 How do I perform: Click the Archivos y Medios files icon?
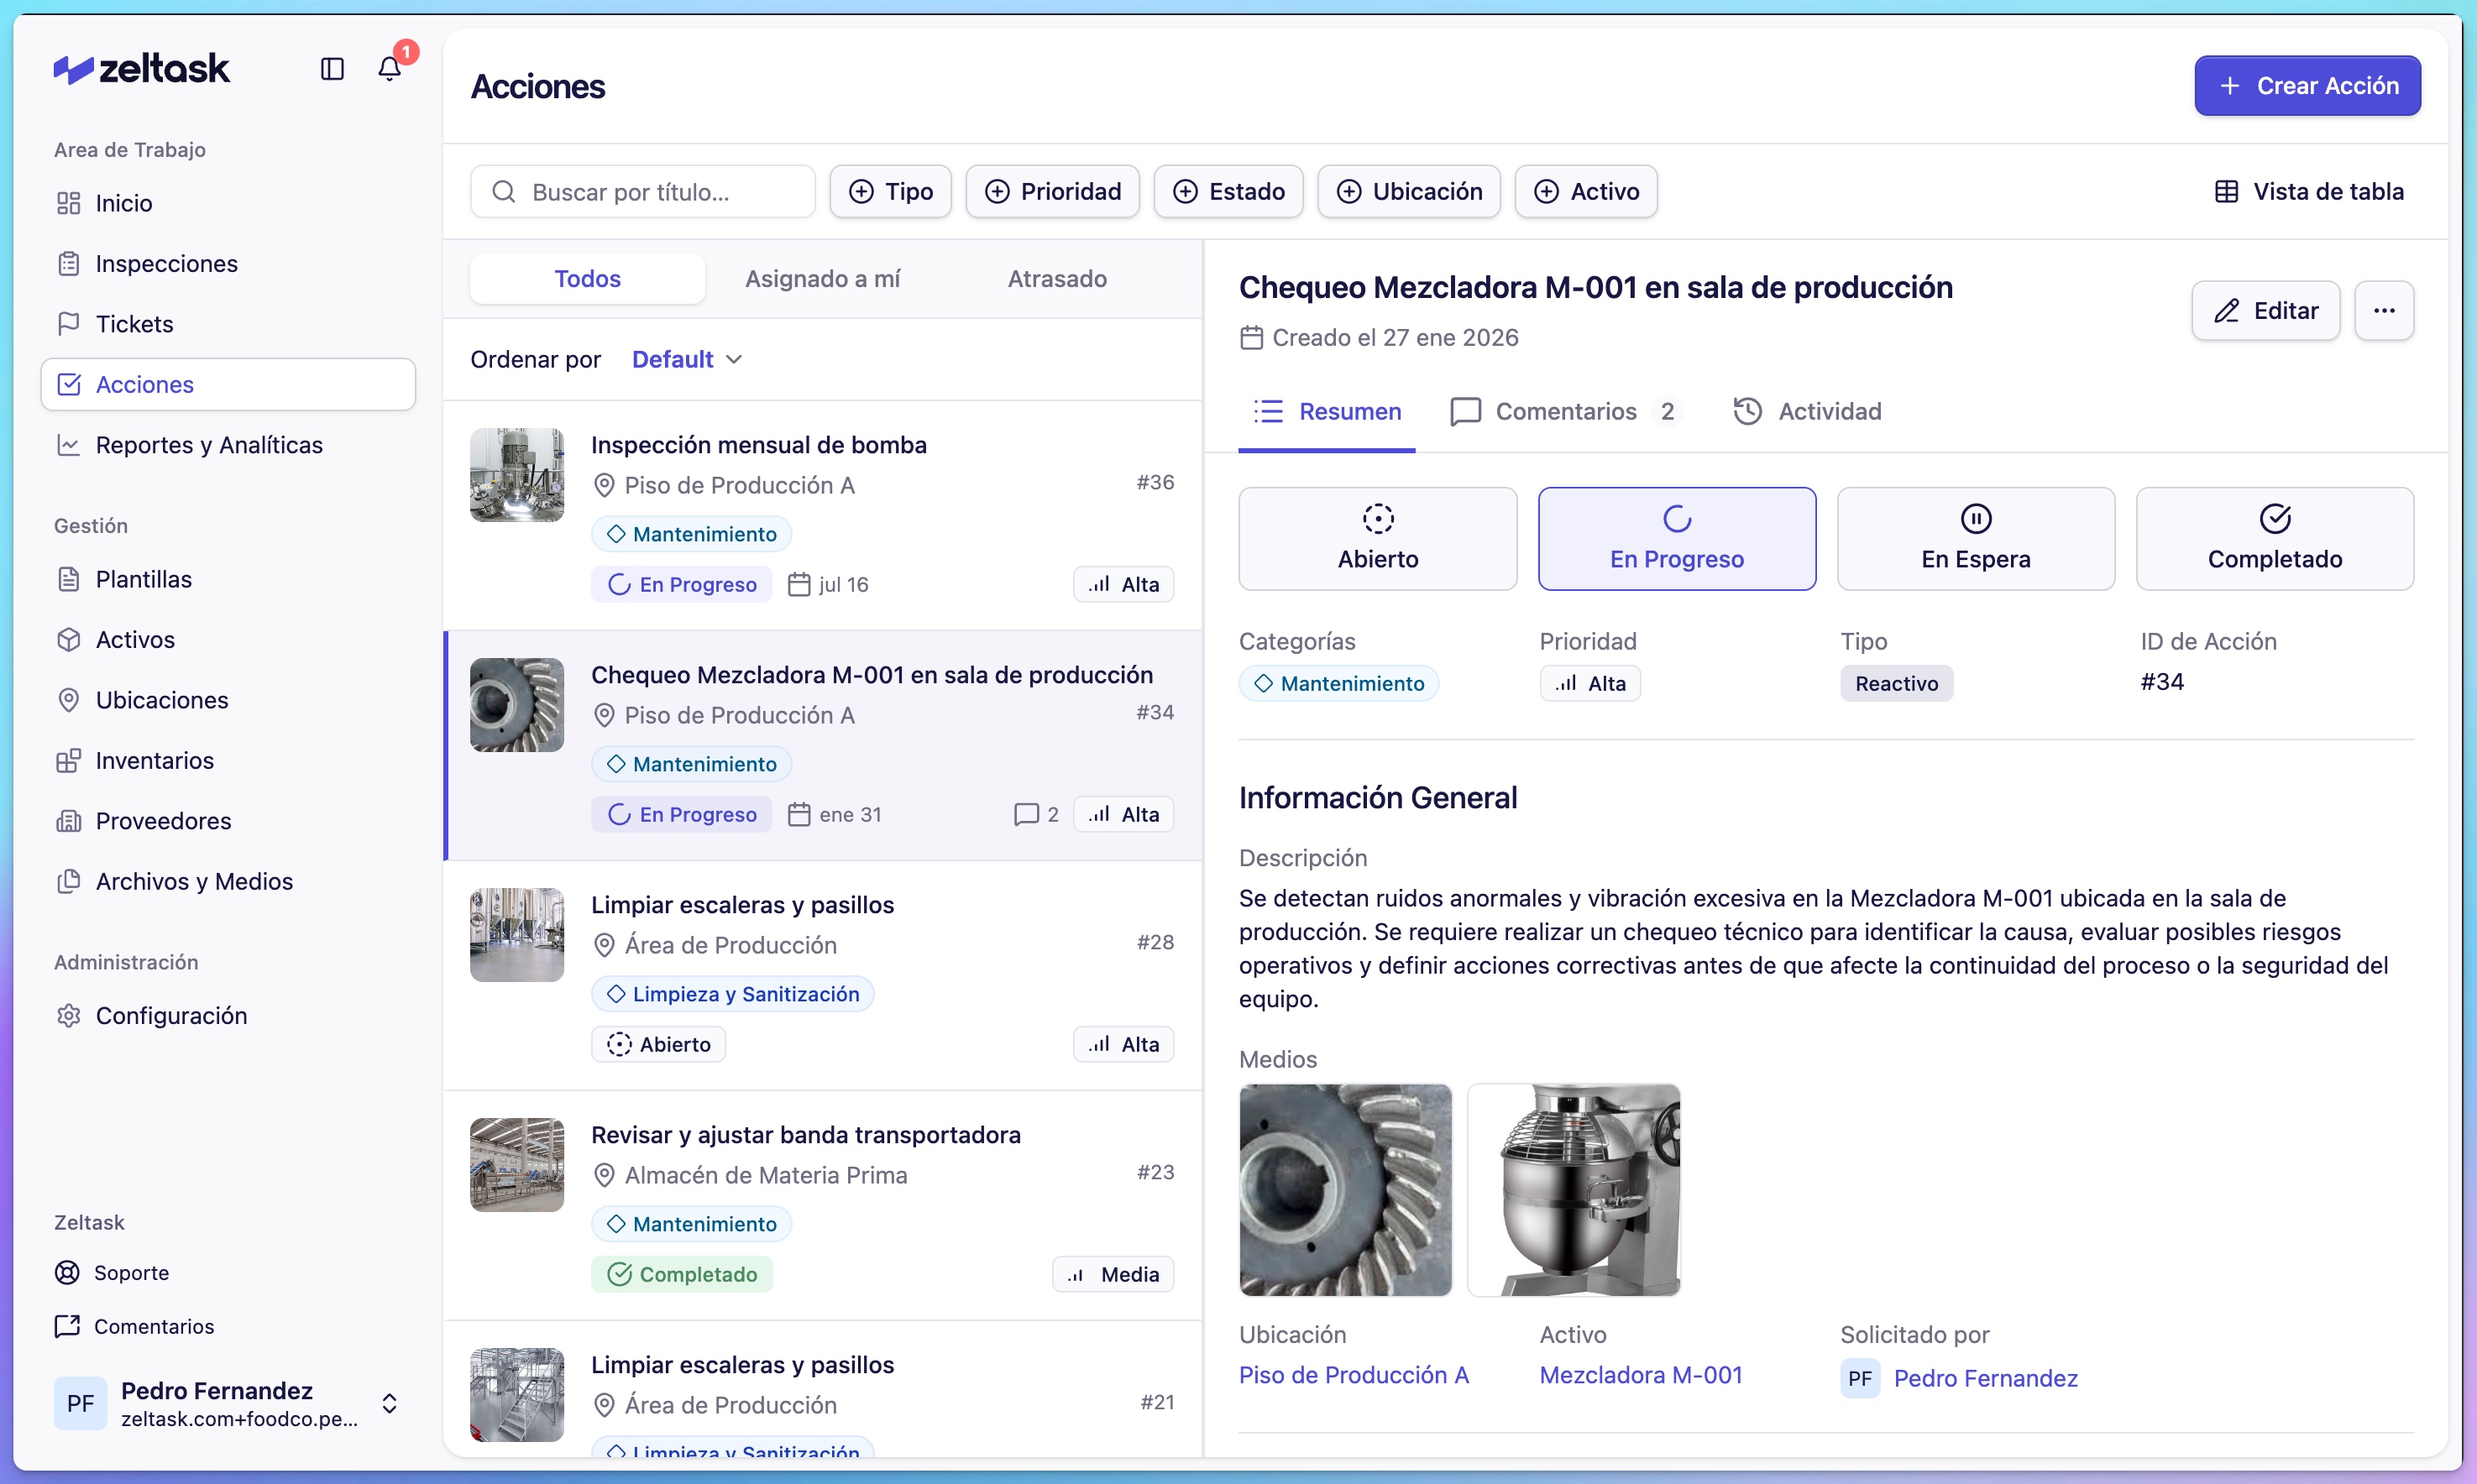click(68, 881)
